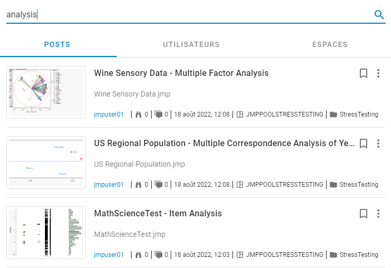Viewport: 391px width, 268px height.
Task: Click the search magnifier icon
Action: coord(379,15)
